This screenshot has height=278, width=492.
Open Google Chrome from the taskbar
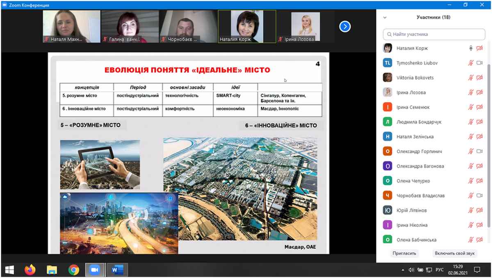pyautogui.click(x=74, y=270)
